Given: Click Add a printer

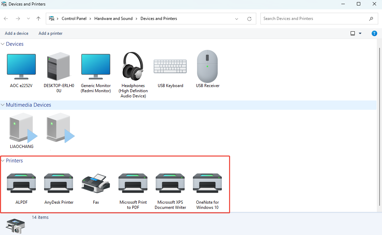Looking at the screenshot, I should [51, 33].
